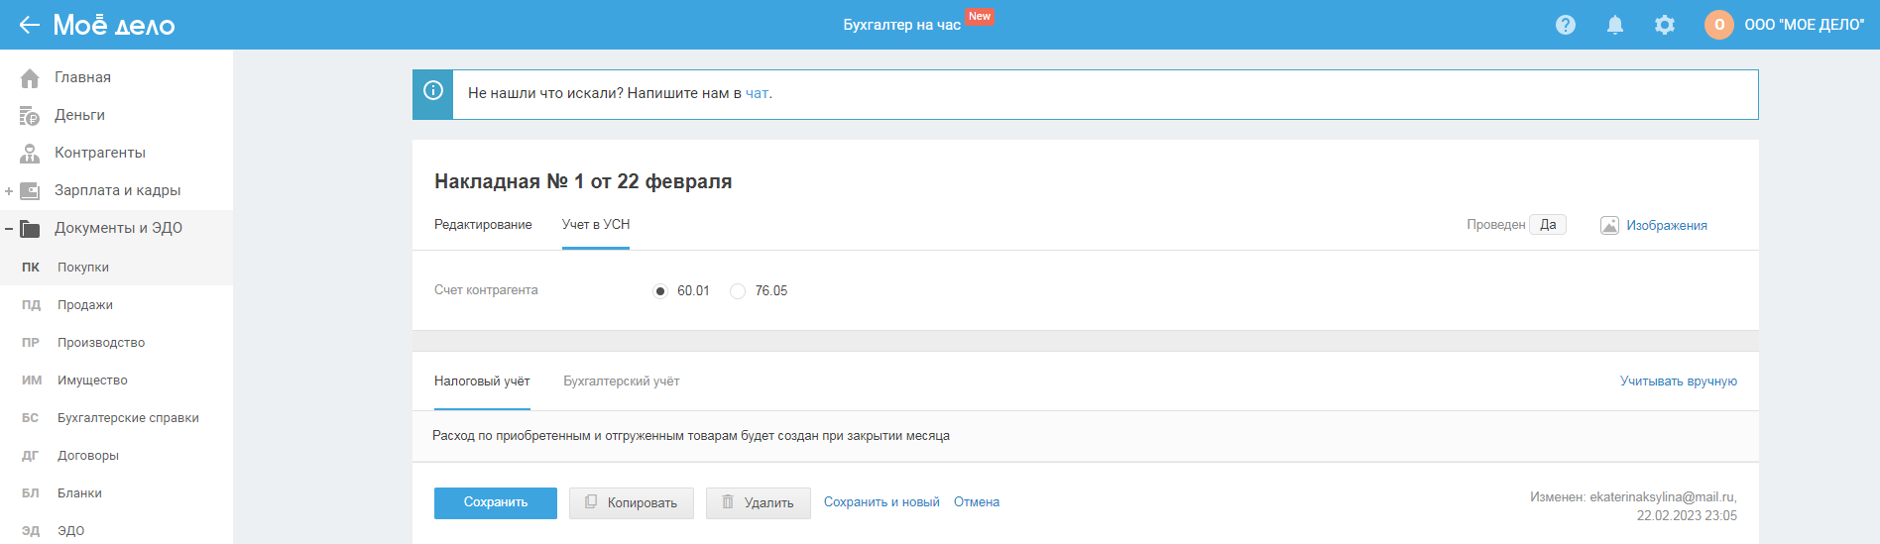Toggle the Проведен Да switch

1547,225
